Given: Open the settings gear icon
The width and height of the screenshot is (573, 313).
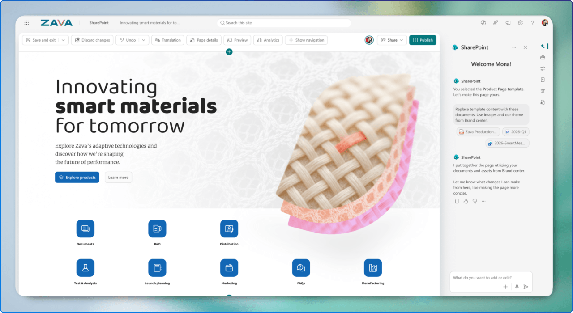Looking at the screenshot, I should [x=520, y=23].
